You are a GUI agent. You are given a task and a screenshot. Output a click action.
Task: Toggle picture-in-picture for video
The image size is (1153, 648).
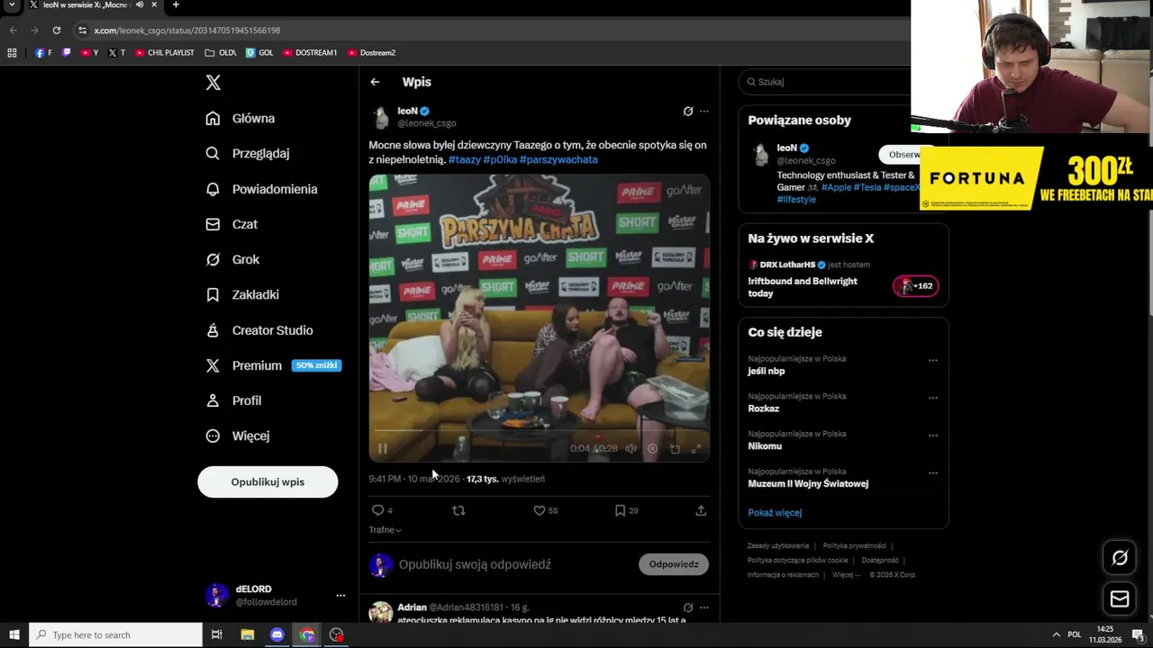[x=675, y=448]
